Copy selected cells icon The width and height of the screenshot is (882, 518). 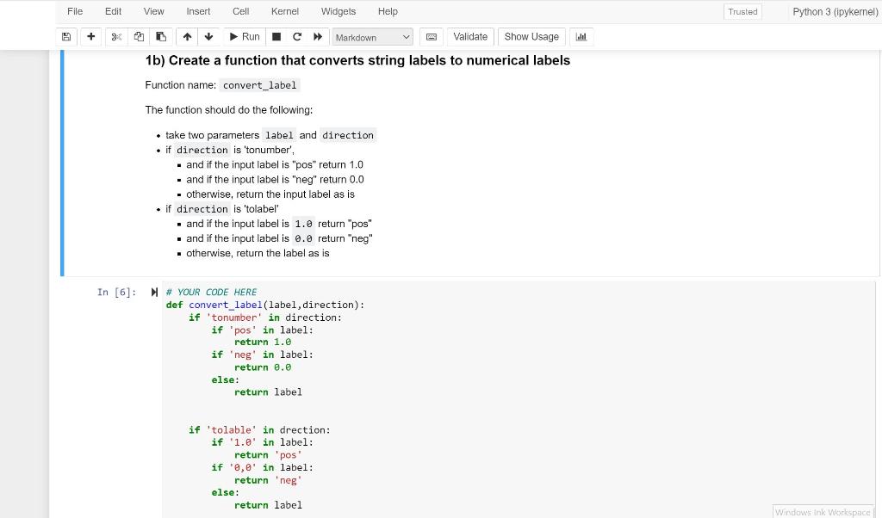[x=139, y=37]
